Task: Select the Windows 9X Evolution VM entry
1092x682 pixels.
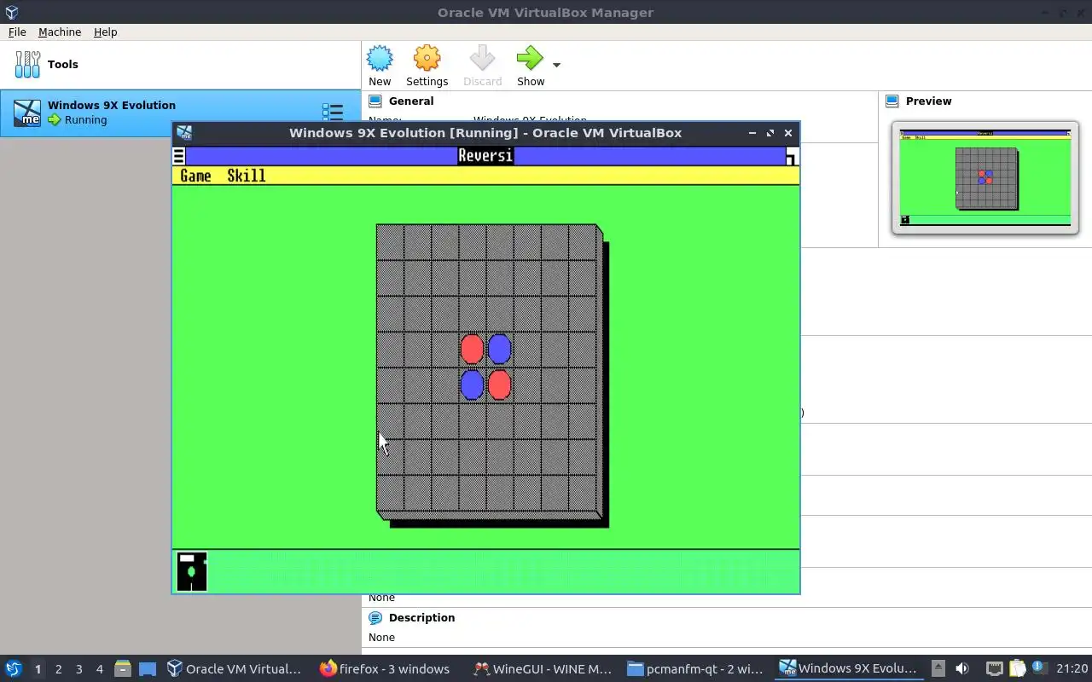Action: click(x=180, y=113)
